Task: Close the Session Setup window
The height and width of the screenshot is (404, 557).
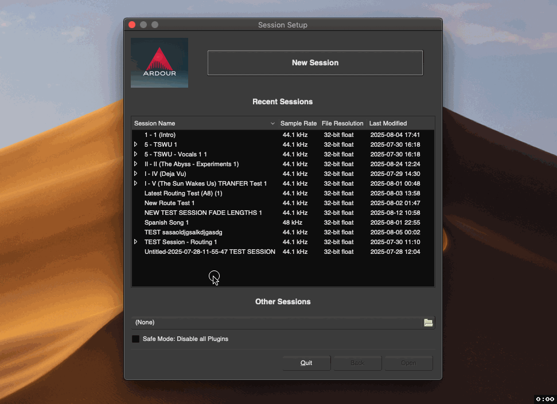Action: [132, 25]
